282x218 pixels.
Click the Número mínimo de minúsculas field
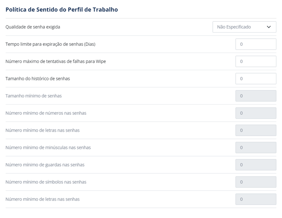pyautogui.click(x=256, y=147)
